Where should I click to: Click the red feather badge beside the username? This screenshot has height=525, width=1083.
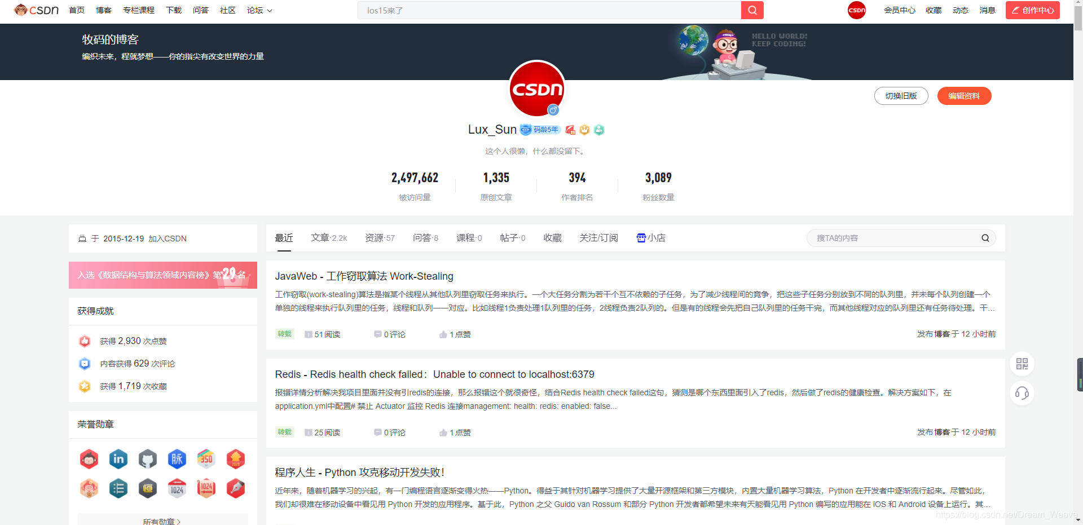click(x=570, y=130)
